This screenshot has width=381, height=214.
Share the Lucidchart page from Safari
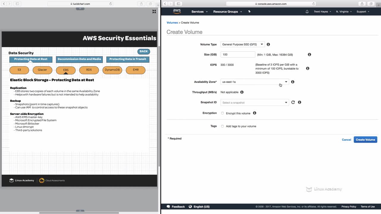141,4
